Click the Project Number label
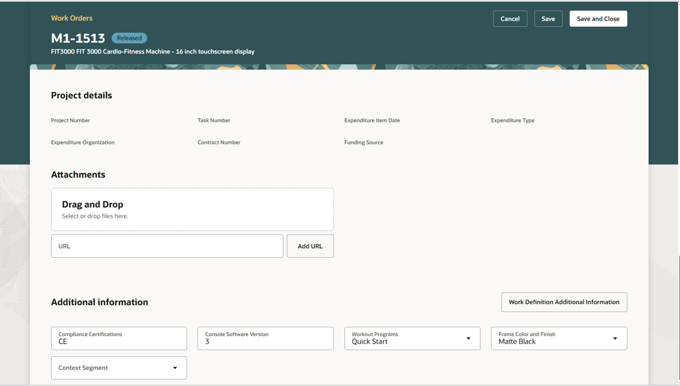This screenshot has width=680, height=386. pos(70,121)
